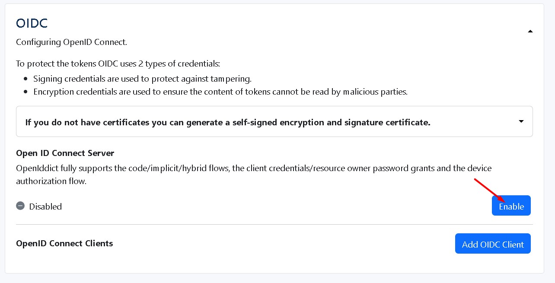Open the self-signed certificate accordion title
Screen dimensions: 555x283
228,122
